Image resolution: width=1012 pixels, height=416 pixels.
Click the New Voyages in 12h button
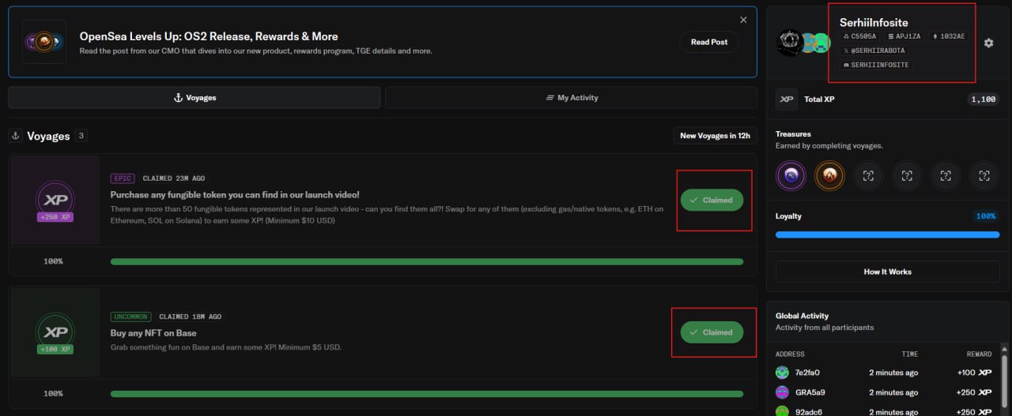coord(715,136)
